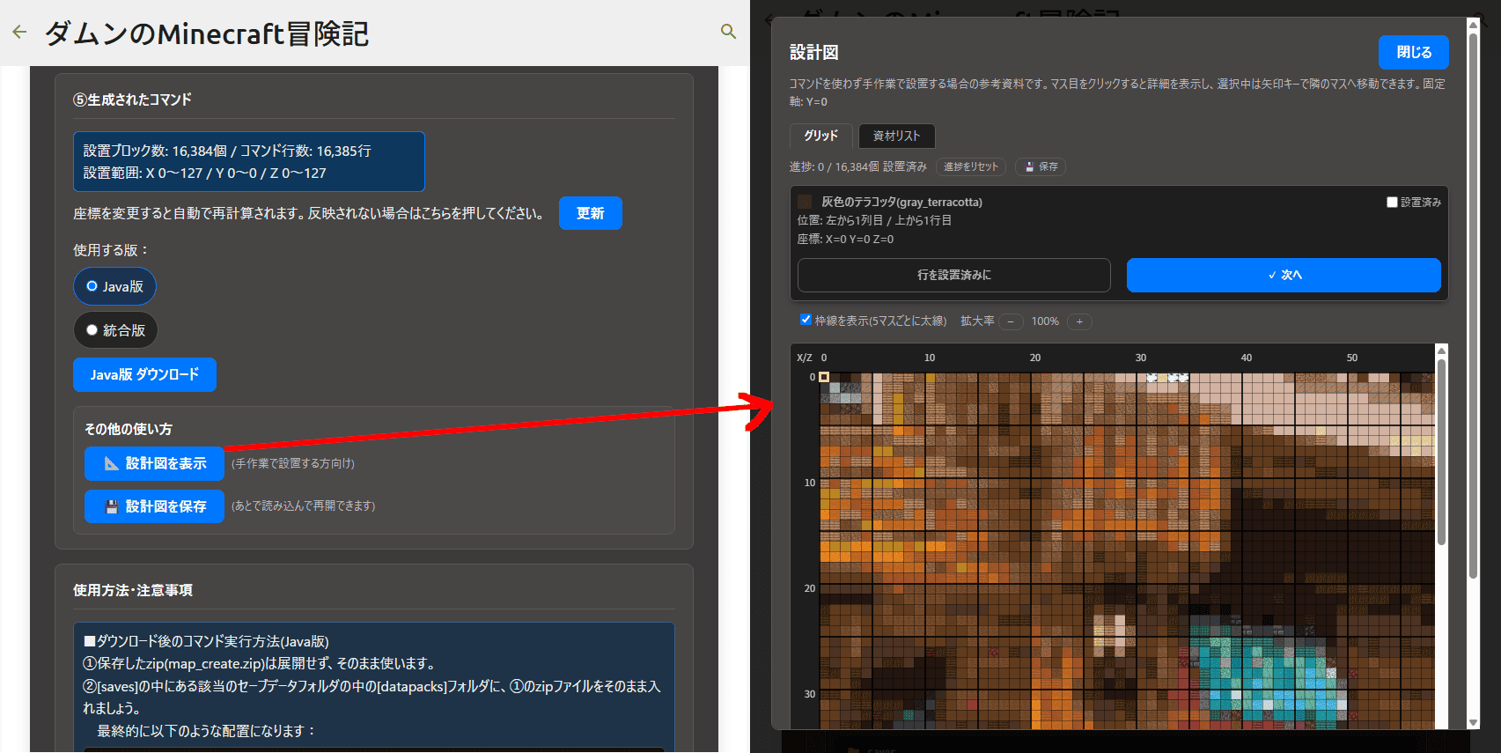Toggle the 設置済み checkbox
The image size is (1501, 753).
click(1392, 203)
